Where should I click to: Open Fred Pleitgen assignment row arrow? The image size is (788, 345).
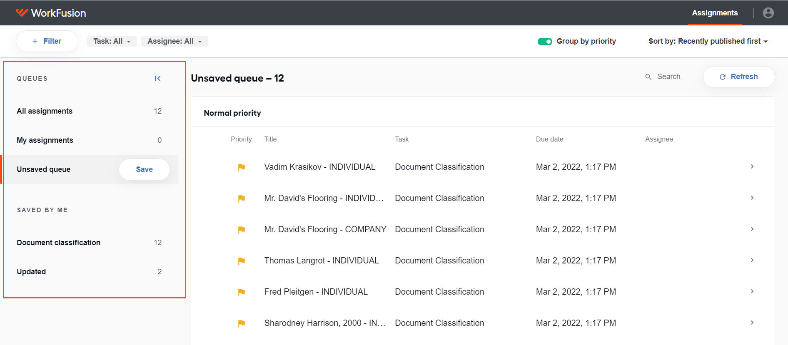pos(752,291)
